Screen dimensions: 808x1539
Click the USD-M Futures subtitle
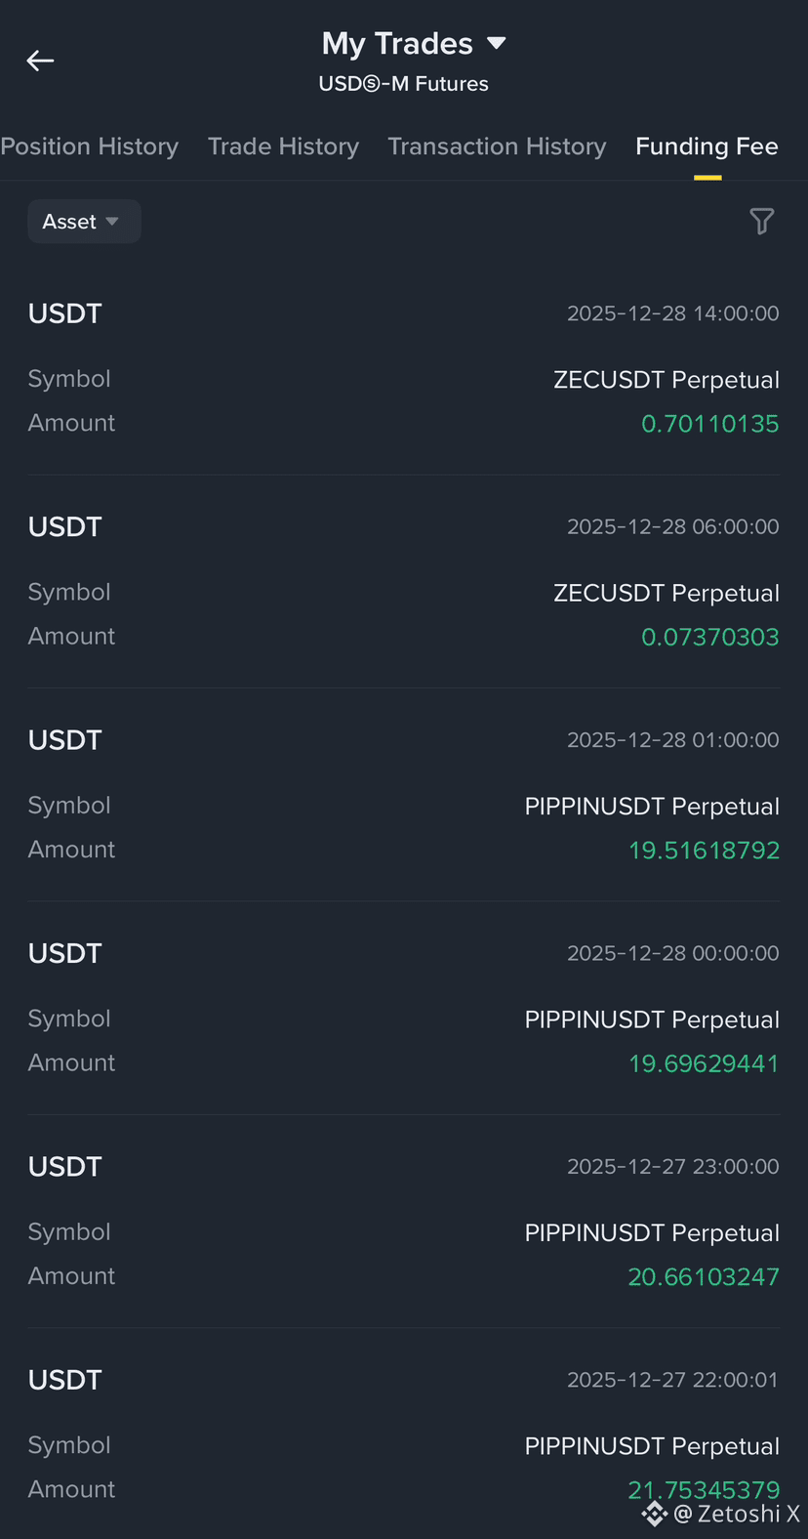(x=404, y=84)
